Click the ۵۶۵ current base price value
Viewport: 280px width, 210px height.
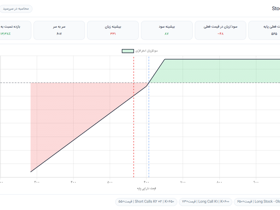tap(274, 34)
